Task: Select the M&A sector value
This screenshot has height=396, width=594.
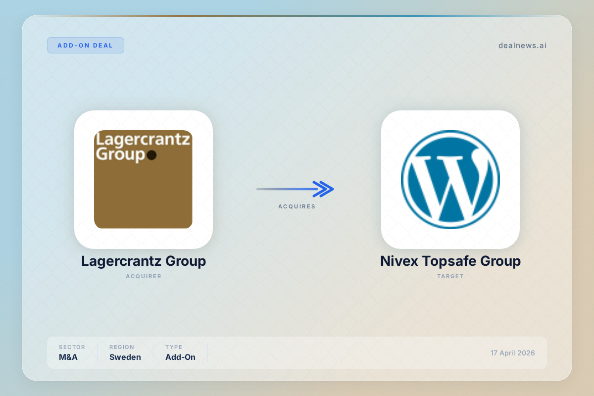Action: click(68, 357)
